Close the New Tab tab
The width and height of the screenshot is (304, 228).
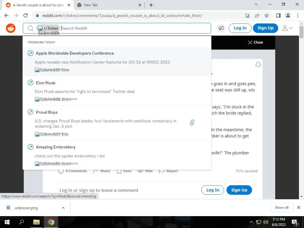point(140,5)
